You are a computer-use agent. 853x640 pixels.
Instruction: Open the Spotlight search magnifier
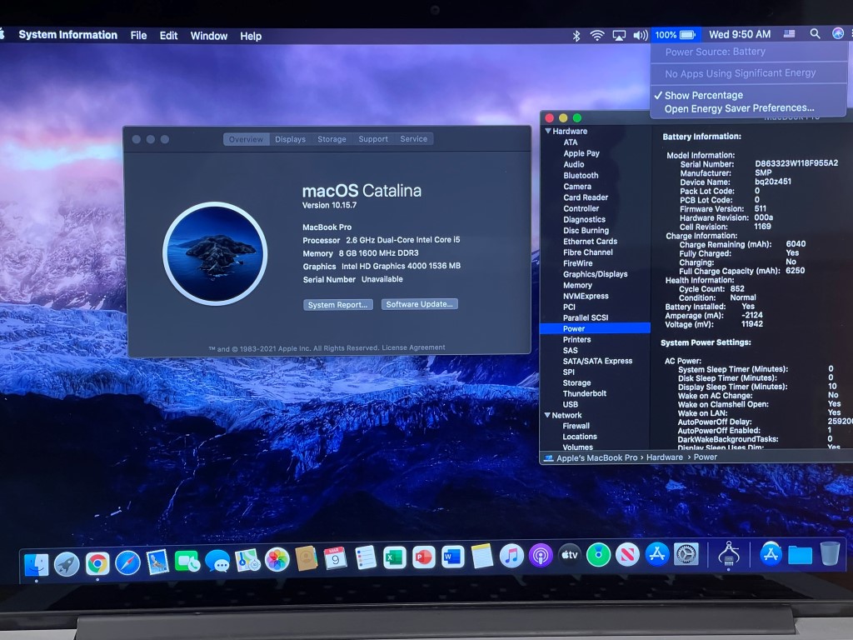pyautogui.click(x=814, y=35)
